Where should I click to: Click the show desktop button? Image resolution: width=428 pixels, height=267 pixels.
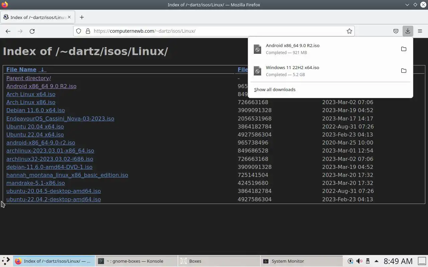(421, 261)
